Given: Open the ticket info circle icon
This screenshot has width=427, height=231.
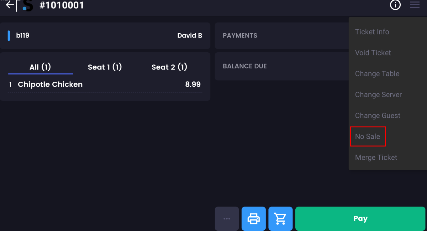Looking at the screenshot, I should (x=395, y=5).
